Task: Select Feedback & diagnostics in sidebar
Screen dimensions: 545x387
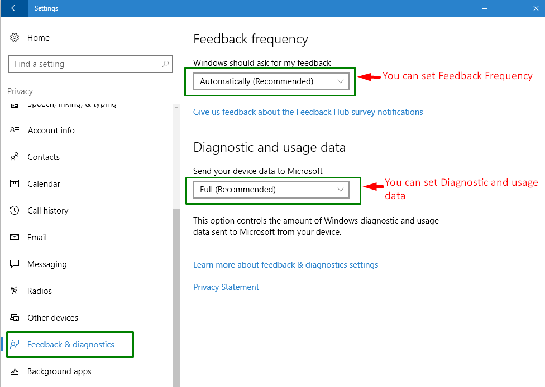Action: (x=70, y=345)
